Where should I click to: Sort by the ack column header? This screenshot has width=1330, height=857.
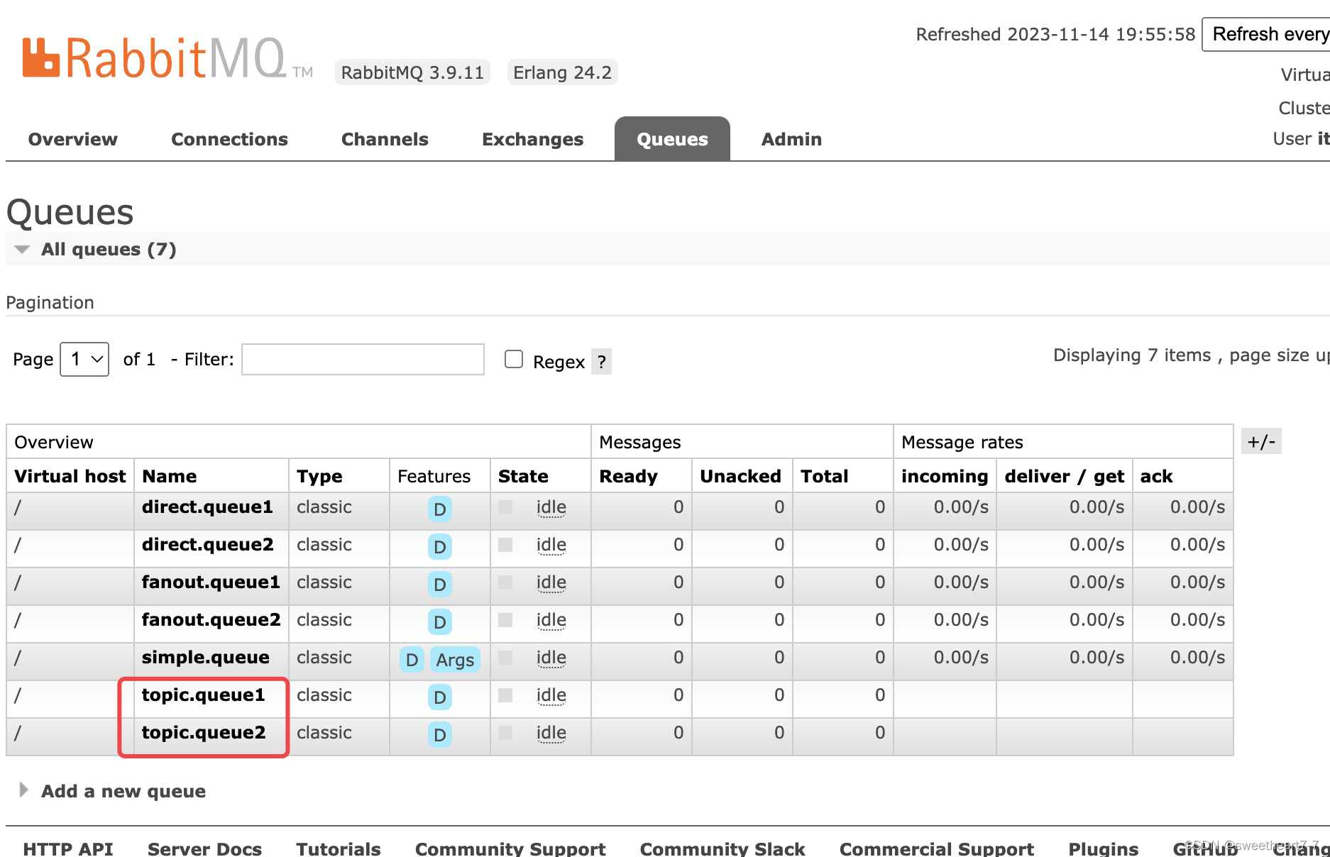click(x=1156, y=476)
